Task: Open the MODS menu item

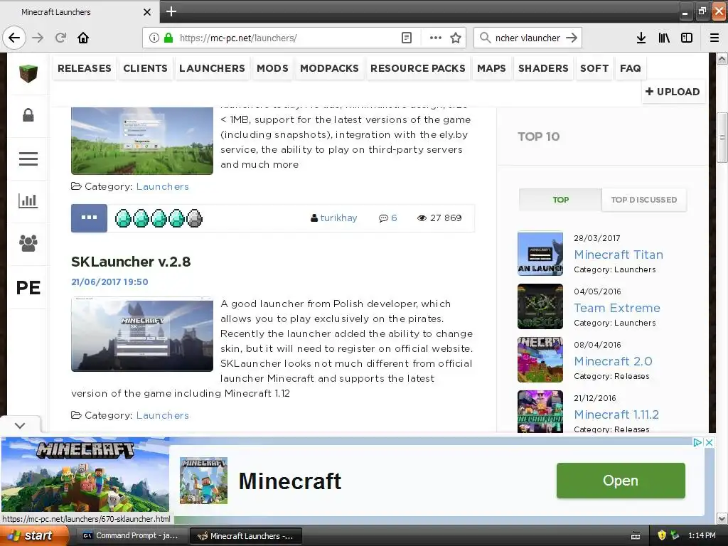Action: coord(272,68)
